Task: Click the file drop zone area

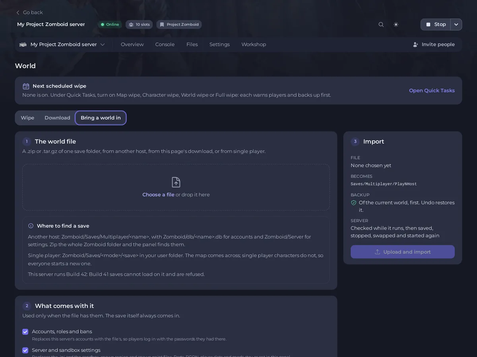Action: point(176,187)
